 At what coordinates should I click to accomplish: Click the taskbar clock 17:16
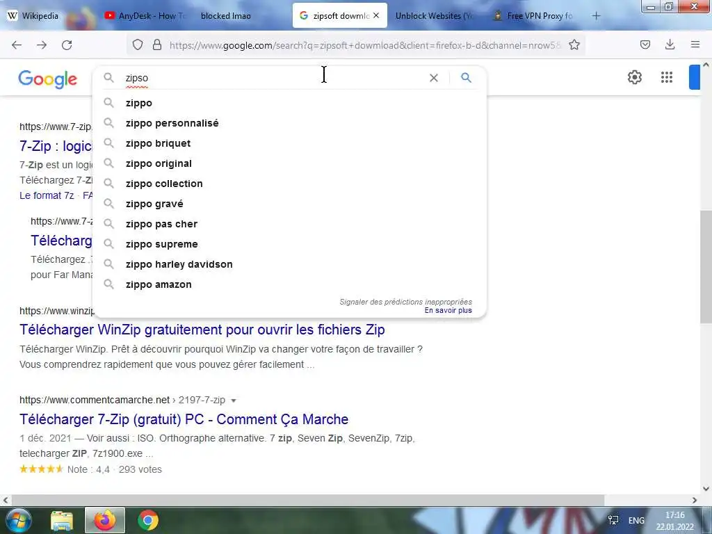tap(674, 515)
